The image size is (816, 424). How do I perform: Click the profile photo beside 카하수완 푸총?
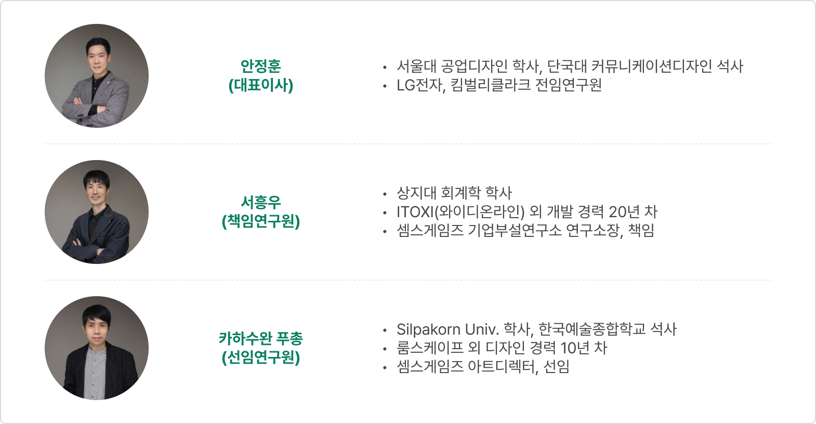(x=97, y=348)
